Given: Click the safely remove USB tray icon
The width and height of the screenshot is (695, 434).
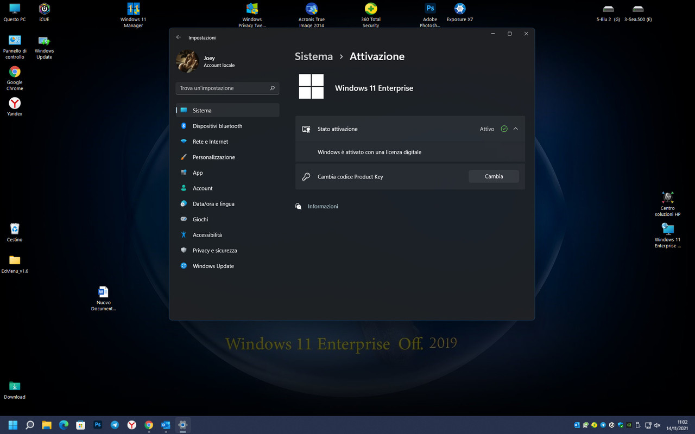Looking at the screenshot, I should coord(639,425).
